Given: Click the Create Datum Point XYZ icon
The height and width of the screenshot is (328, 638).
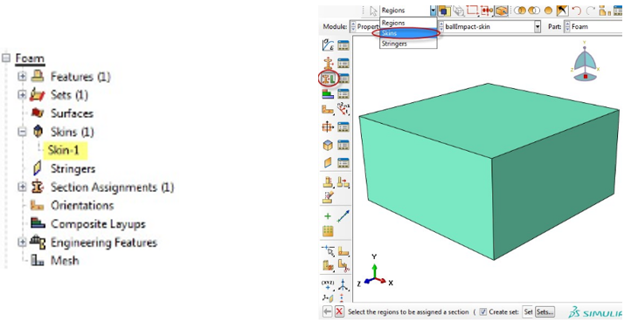Looking at the screenshot, I should 328,284.
